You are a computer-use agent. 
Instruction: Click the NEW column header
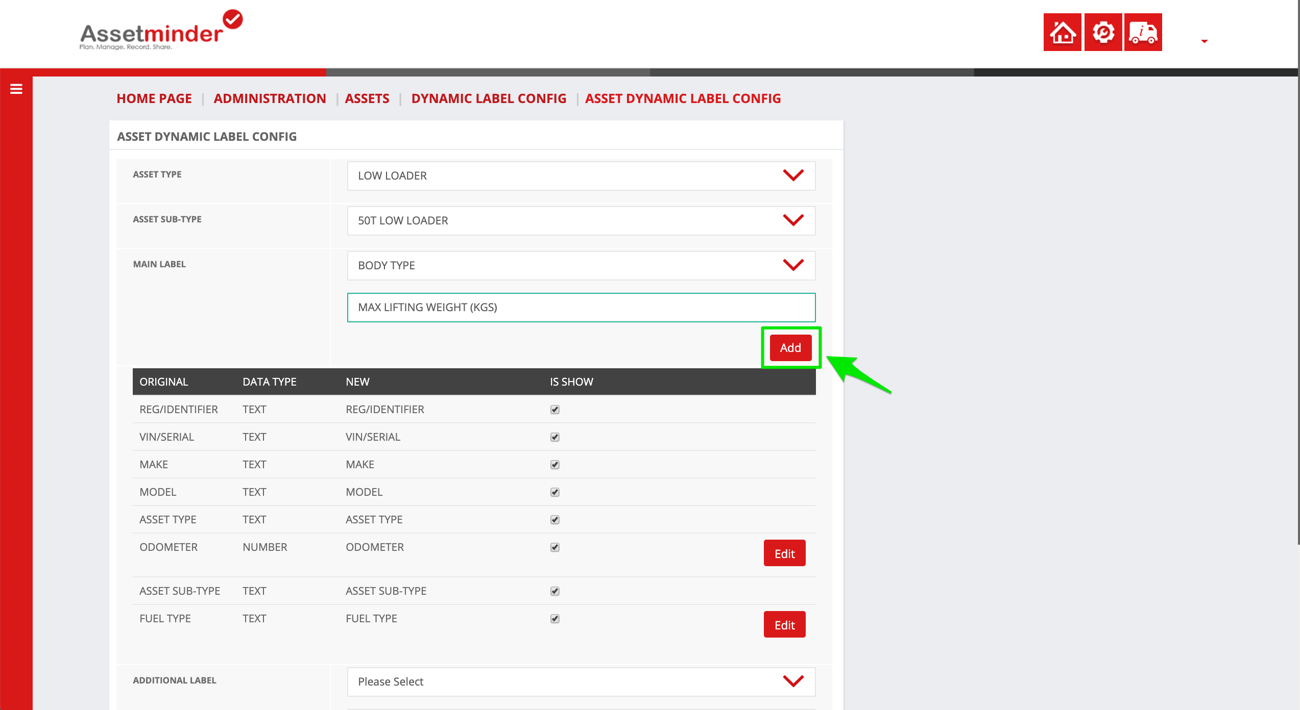tap(357, 382)
